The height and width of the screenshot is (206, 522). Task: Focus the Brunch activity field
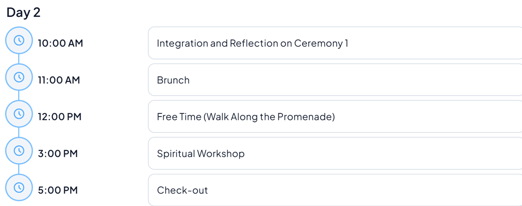334,80
